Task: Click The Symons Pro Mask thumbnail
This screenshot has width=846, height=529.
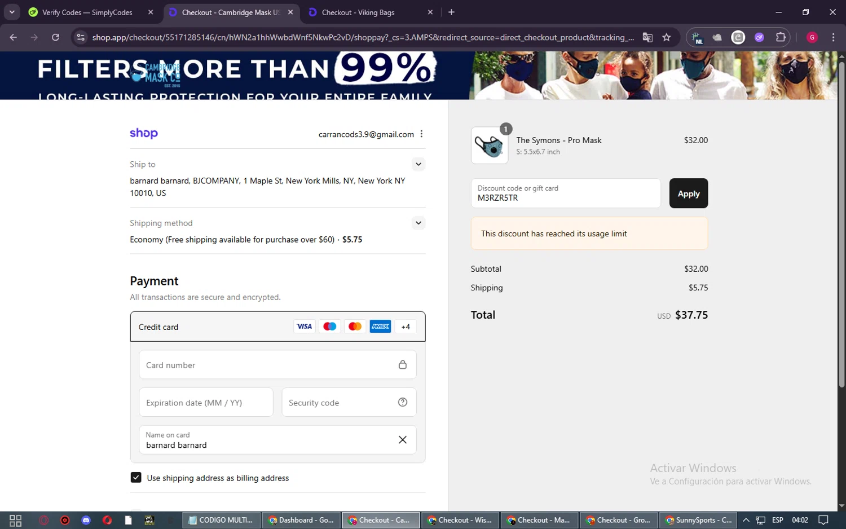Action: point(490,146)
